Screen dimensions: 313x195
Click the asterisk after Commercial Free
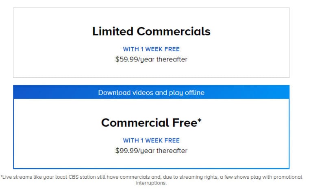199,121
